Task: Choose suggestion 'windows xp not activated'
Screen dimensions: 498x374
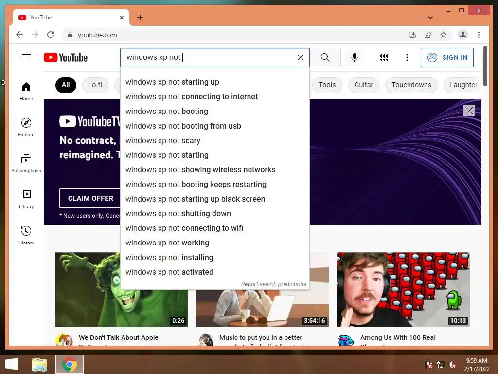Action: (215, 272)
